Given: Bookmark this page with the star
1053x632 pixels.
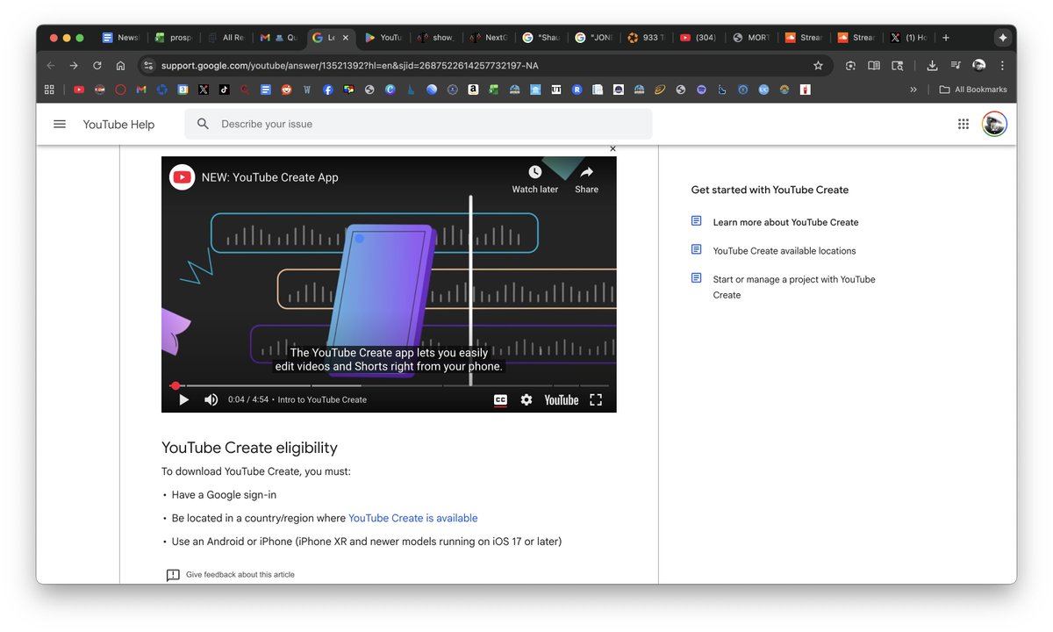Looking at the screenshot, I should 818,65.
